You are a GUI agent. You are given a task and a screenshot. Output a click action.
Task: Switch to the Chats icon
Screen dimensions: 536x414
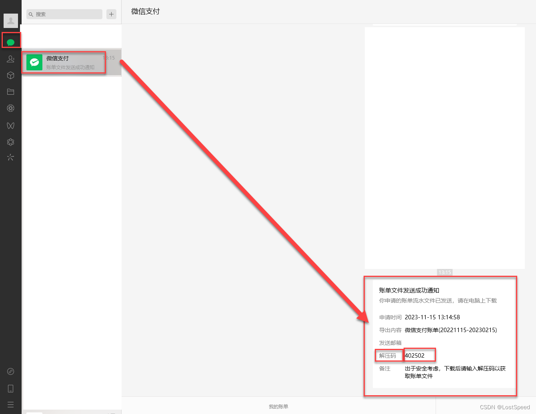click(x=11, y=42)
